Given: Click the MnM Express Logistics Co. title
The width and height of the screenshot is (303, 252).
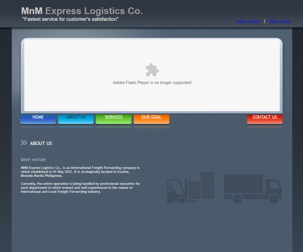Looking at the screenshot, I should coord(82,11).
